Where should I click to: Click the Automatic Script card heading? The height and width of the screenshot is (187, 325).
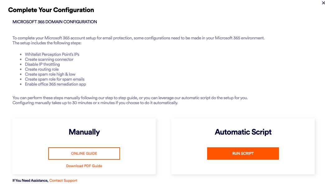[243, 132]
